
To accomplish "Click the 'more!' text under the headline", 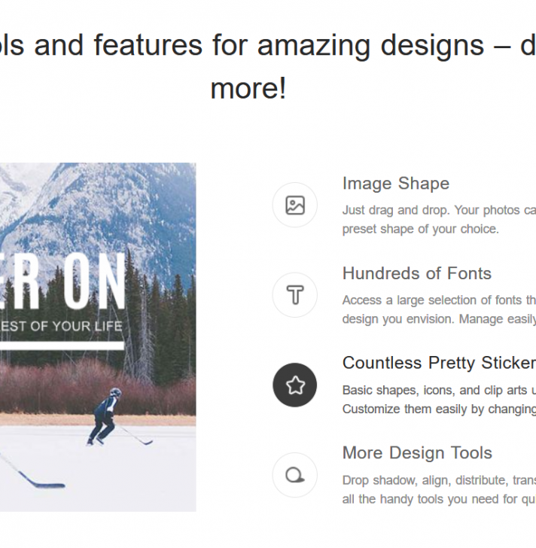I will [x=248, y=89].
